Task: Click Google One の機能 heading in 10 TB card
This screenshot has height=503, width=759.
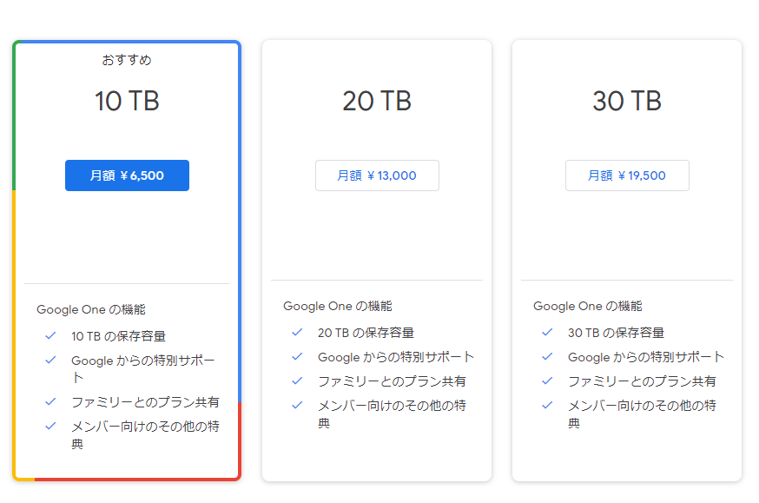Action: pos(91,309)
